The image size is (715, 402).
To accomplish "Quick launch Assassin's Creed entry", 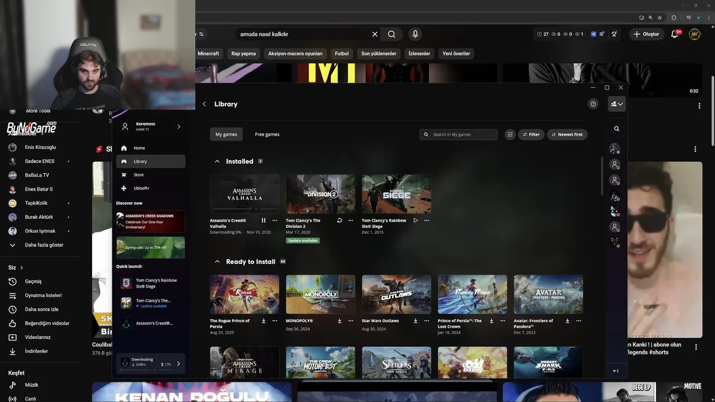I will [151, 323].
